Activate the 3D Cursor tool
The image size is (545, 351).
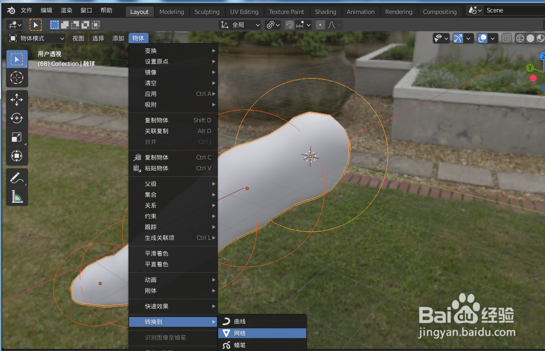coord(17,78)
